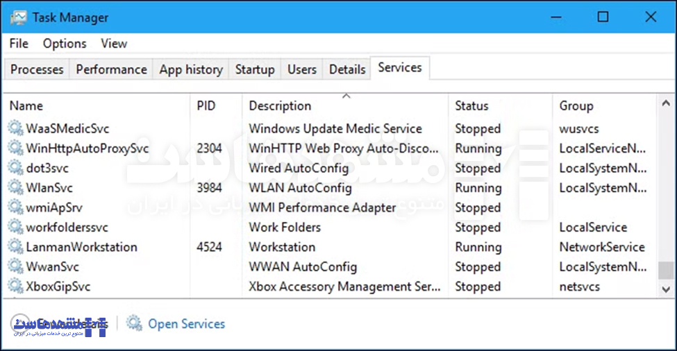Viewport: 677px width, 351px height.
Task: Switch to the Processes tab
Action: coord(37,69)
